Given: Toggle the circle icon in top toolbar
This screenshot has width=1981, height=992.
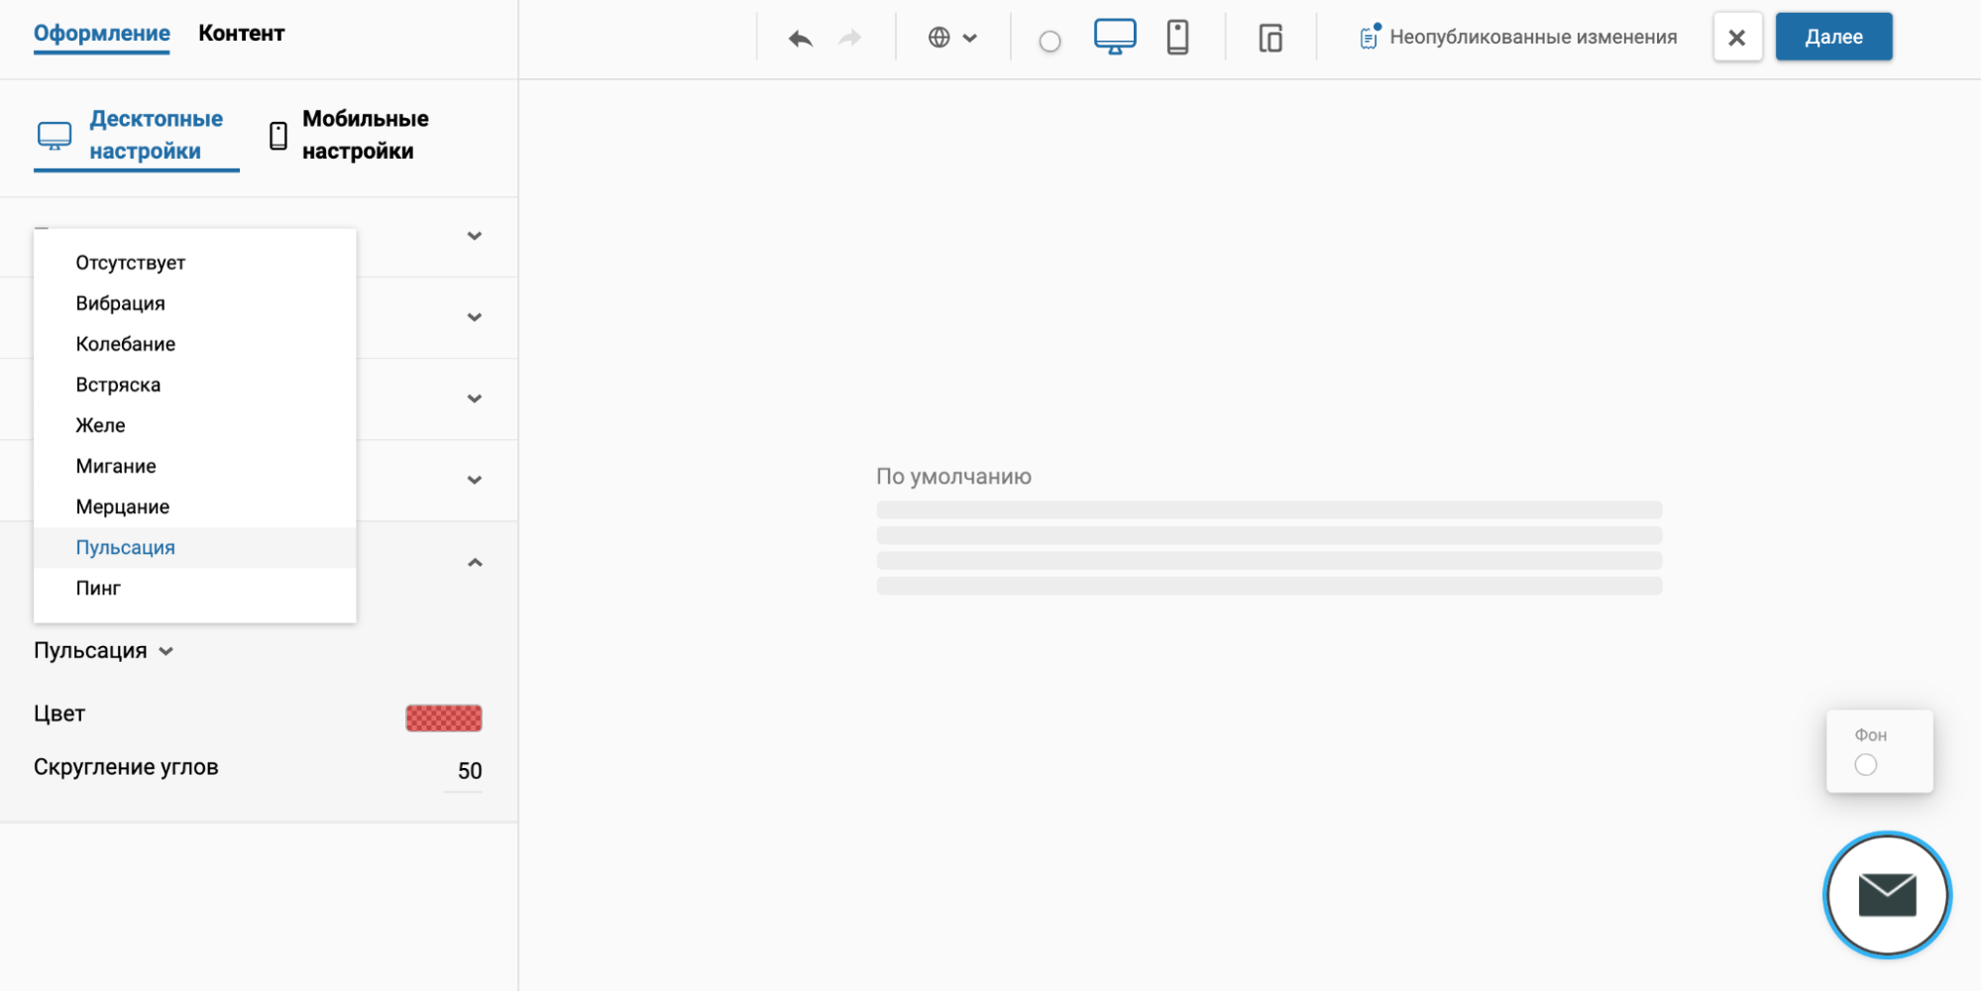Looking at the screenshot, I should click(x=1049, y=41).
